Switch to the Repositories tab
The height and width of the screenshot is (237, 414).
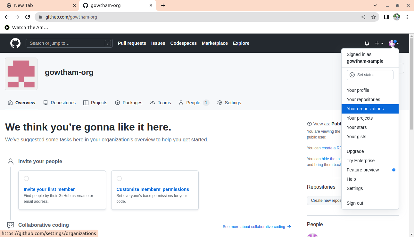pos(60,103)
